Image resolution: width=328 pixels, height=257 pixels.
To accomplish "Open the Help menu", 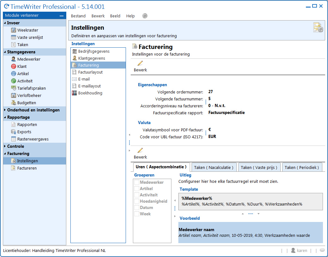I will click(x=130, y=16).
